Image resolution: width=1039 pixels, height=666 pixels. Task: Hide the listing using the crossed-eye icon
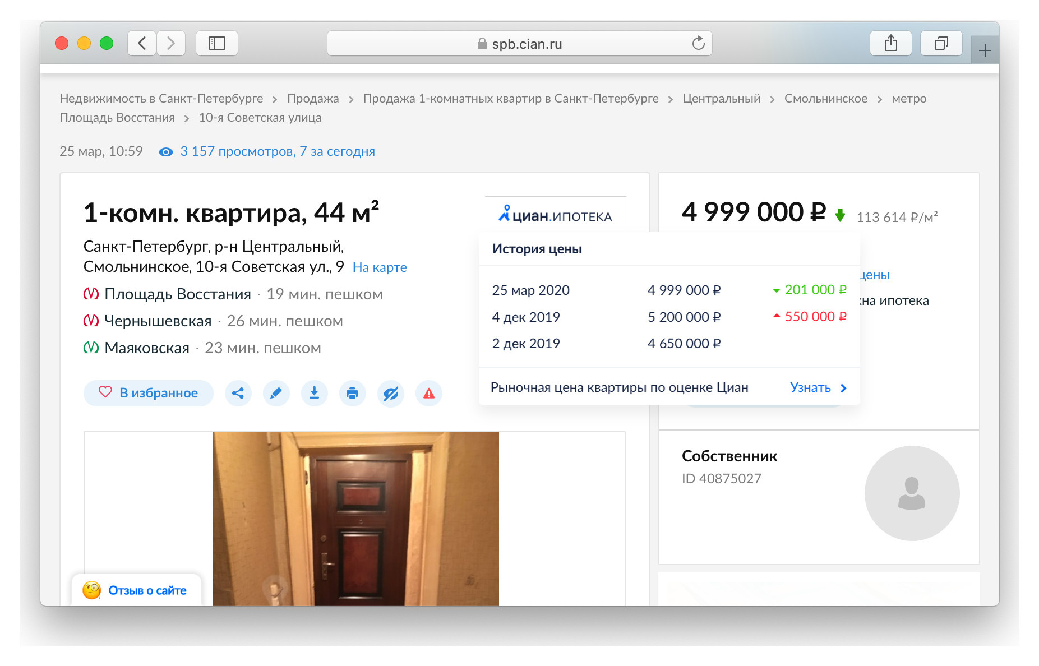coord(391,393)
